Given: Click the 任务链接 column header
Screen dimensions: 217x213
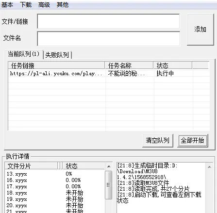Looking at the screenshot, I should point(56,66).
